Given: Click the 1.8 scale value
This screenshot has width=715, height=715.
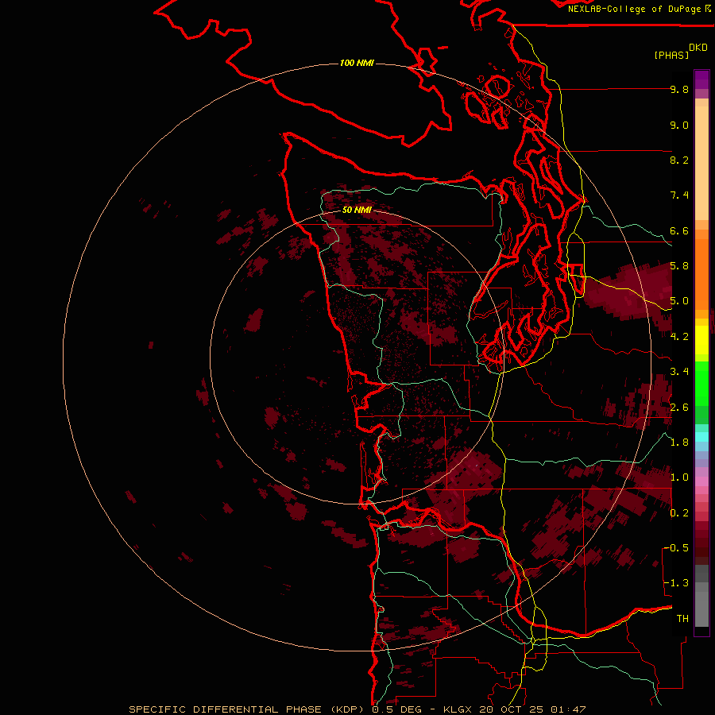Looking at the screenshot, I should (x=679, y=443).
